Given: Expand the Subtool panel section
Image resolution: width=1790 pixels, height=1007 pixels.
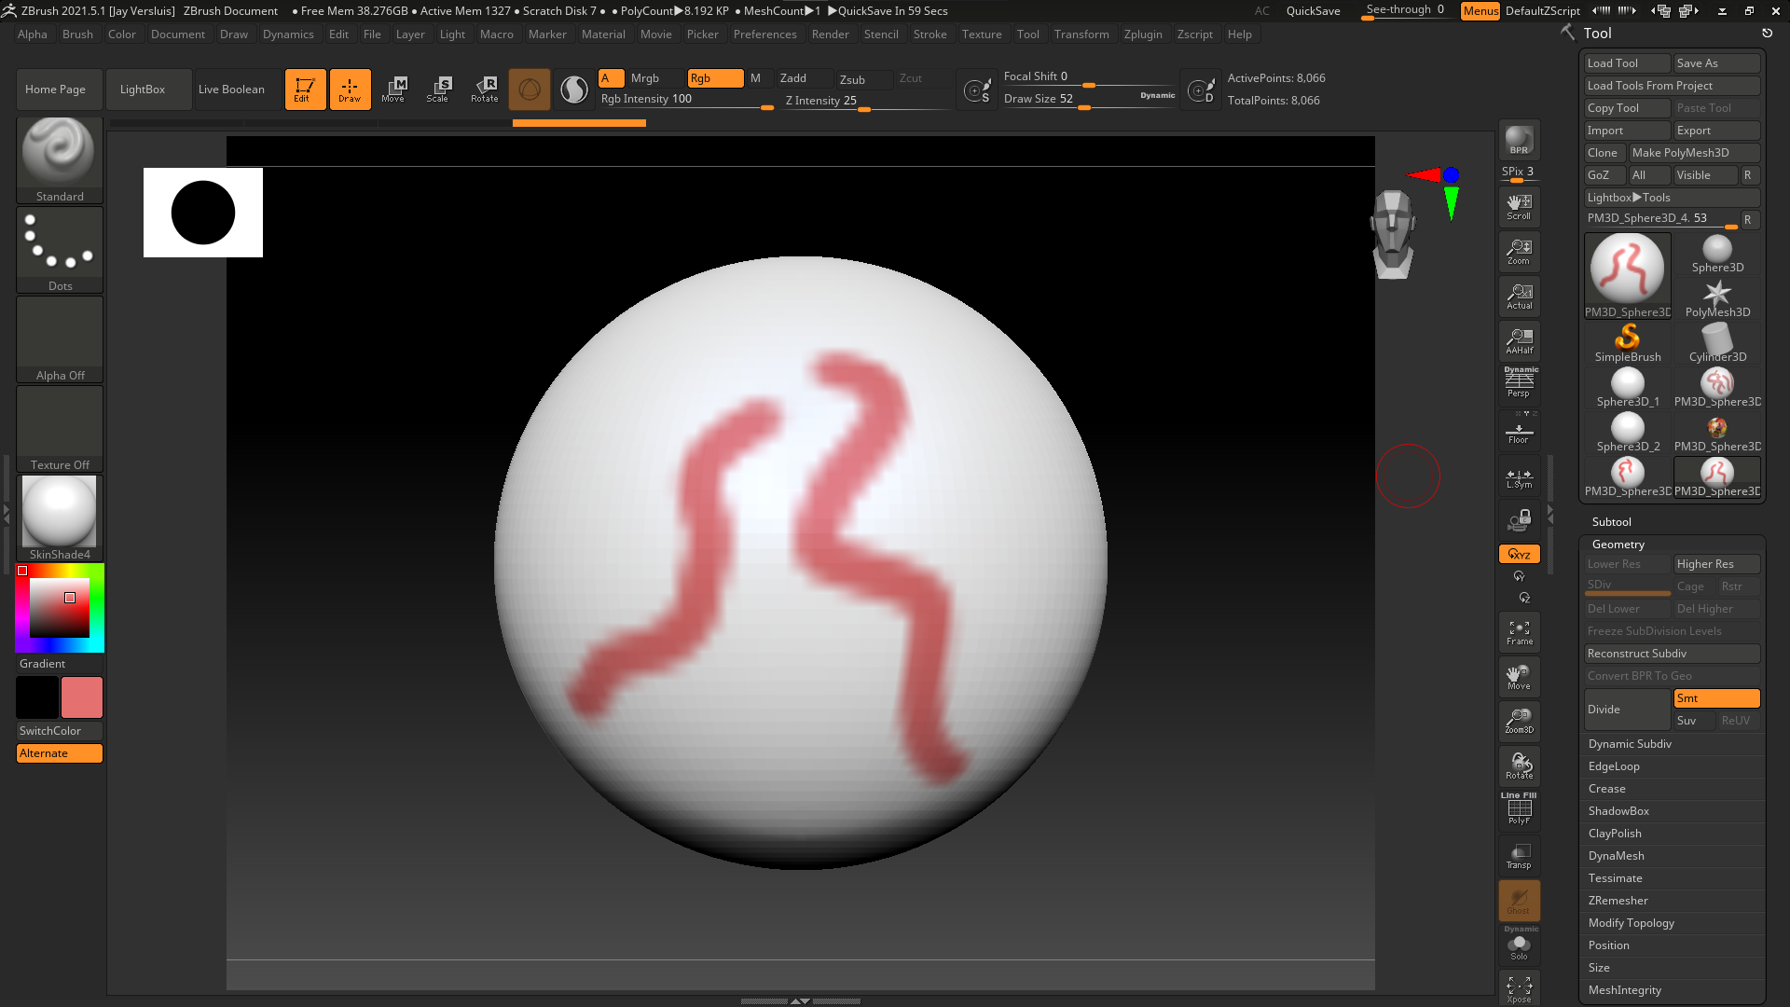Looking at the screenshot, I should [1610, 520].
